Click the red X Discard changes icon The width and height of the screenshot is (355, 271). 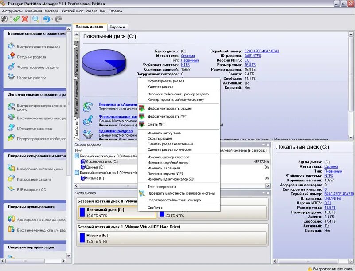pyautogui.click(x=25, y=19)
